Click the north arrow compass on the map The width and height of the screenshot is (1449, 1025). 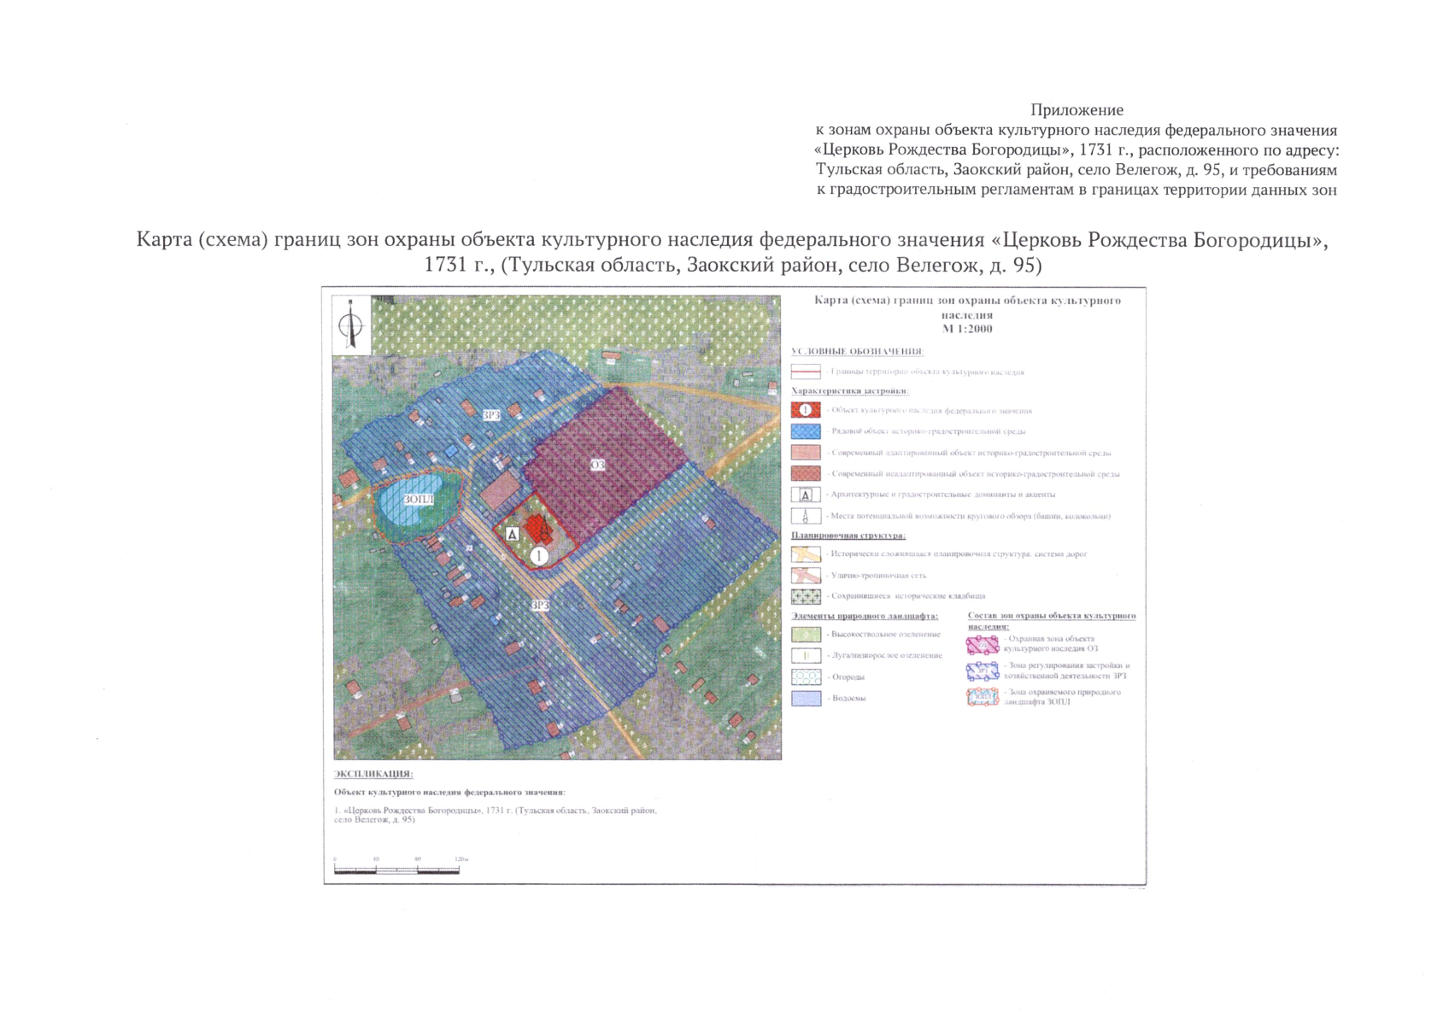(x=350, y=325)
